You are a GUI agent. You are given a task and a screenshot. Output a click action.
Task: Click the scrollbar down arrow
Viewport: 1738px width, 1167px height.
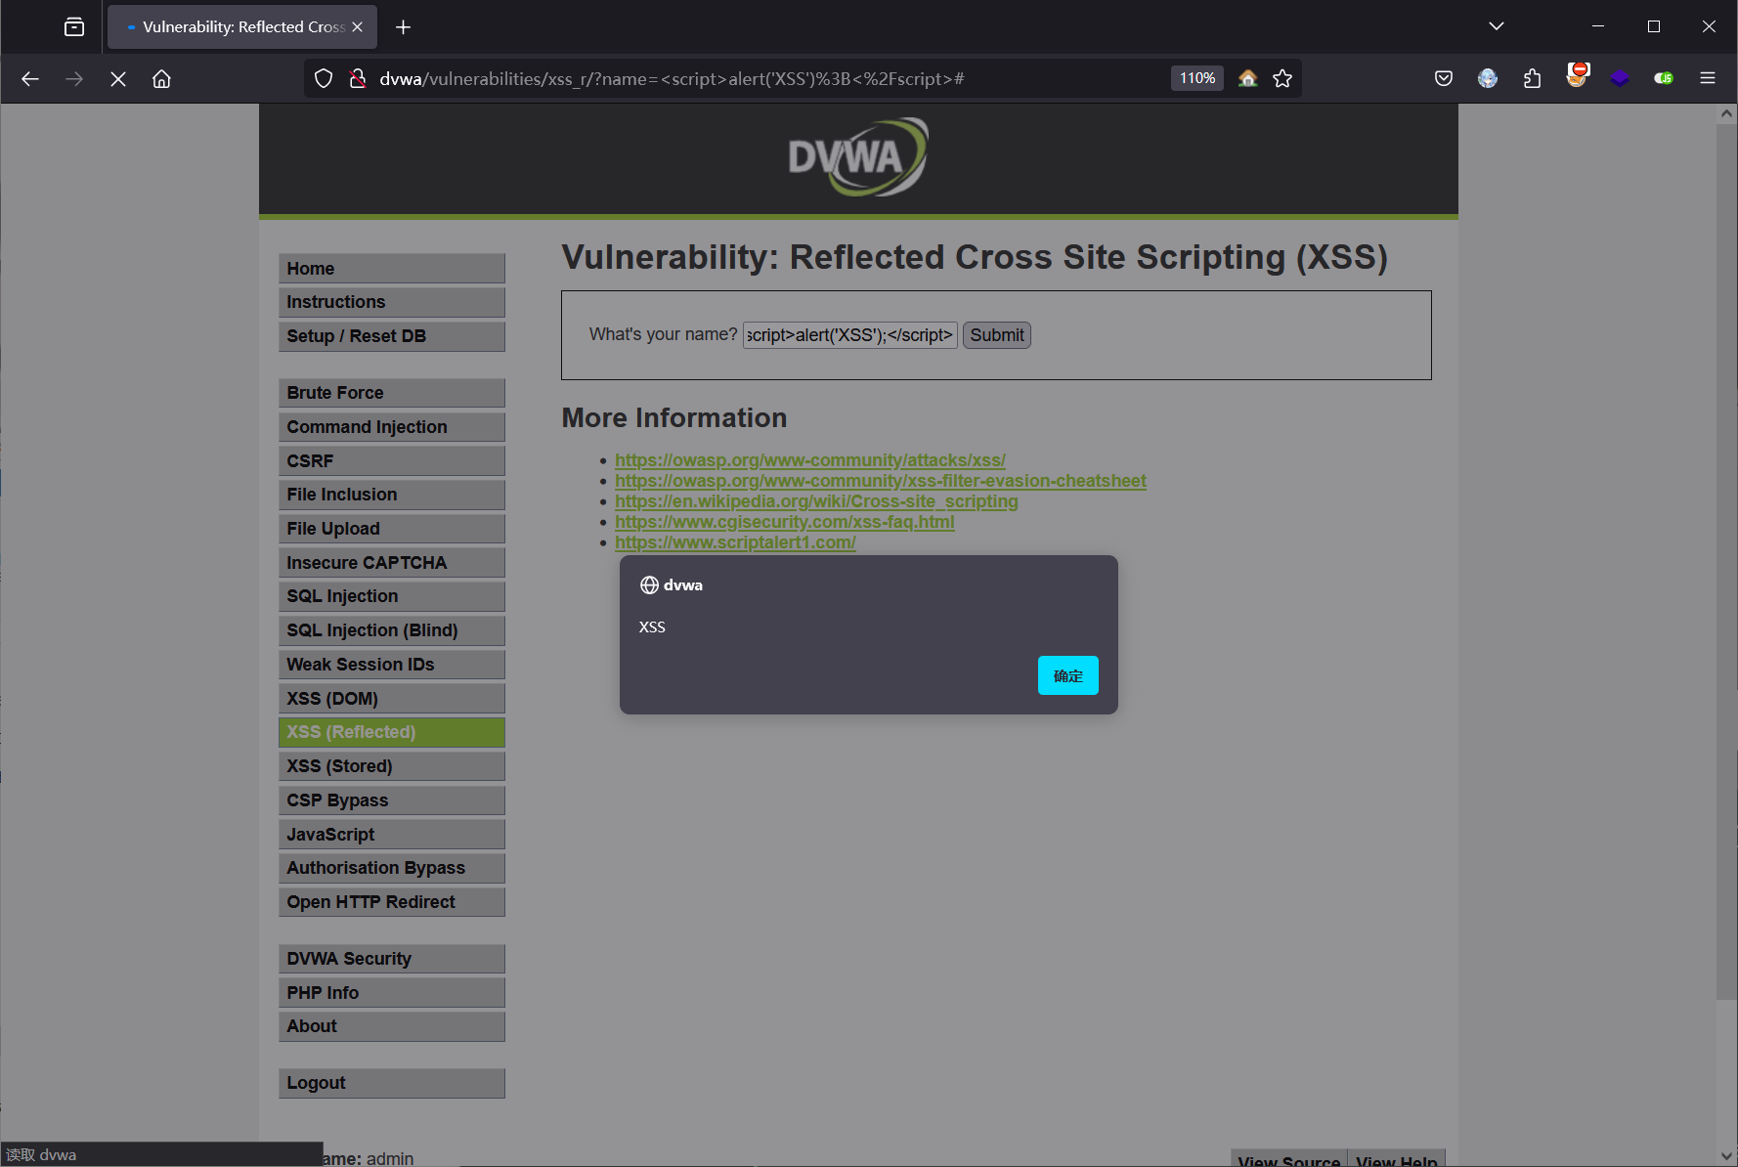click(x=1726, y=1156)
